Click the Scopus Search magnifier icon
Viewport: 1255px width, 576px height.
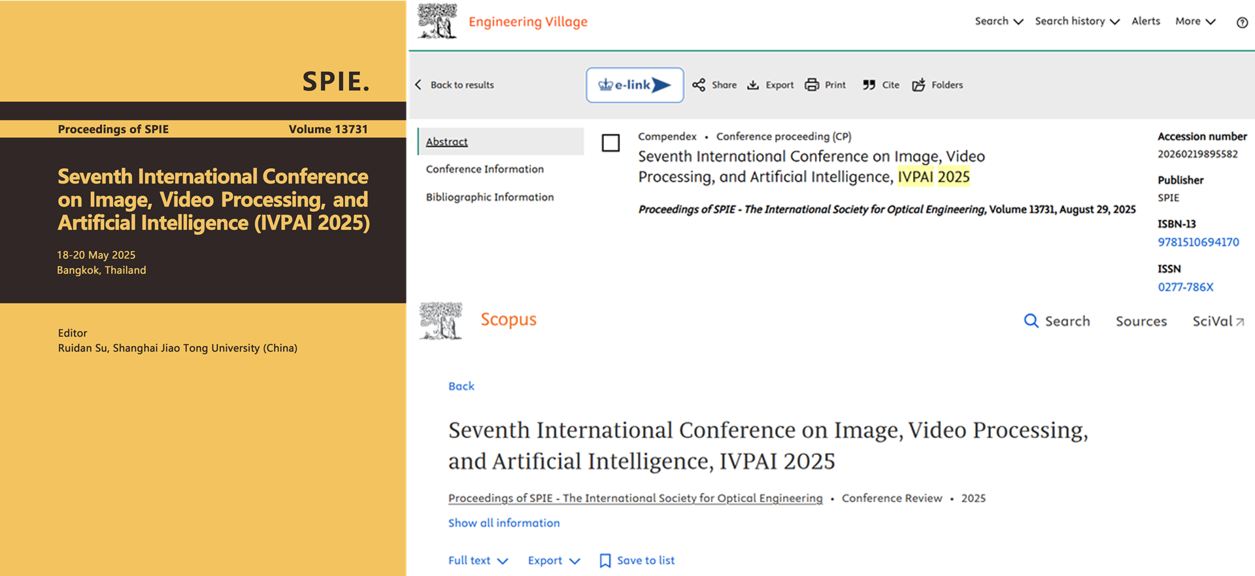click(x=1031, y=321)
